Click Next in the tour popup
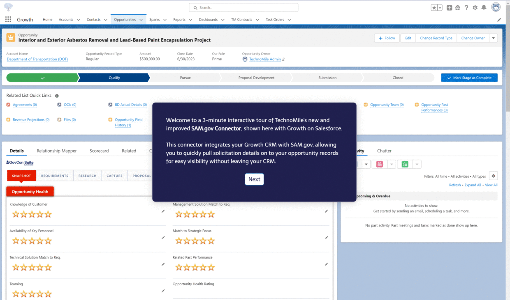Image resolution: width=510 pixels, height=300 pixels. 254,179
